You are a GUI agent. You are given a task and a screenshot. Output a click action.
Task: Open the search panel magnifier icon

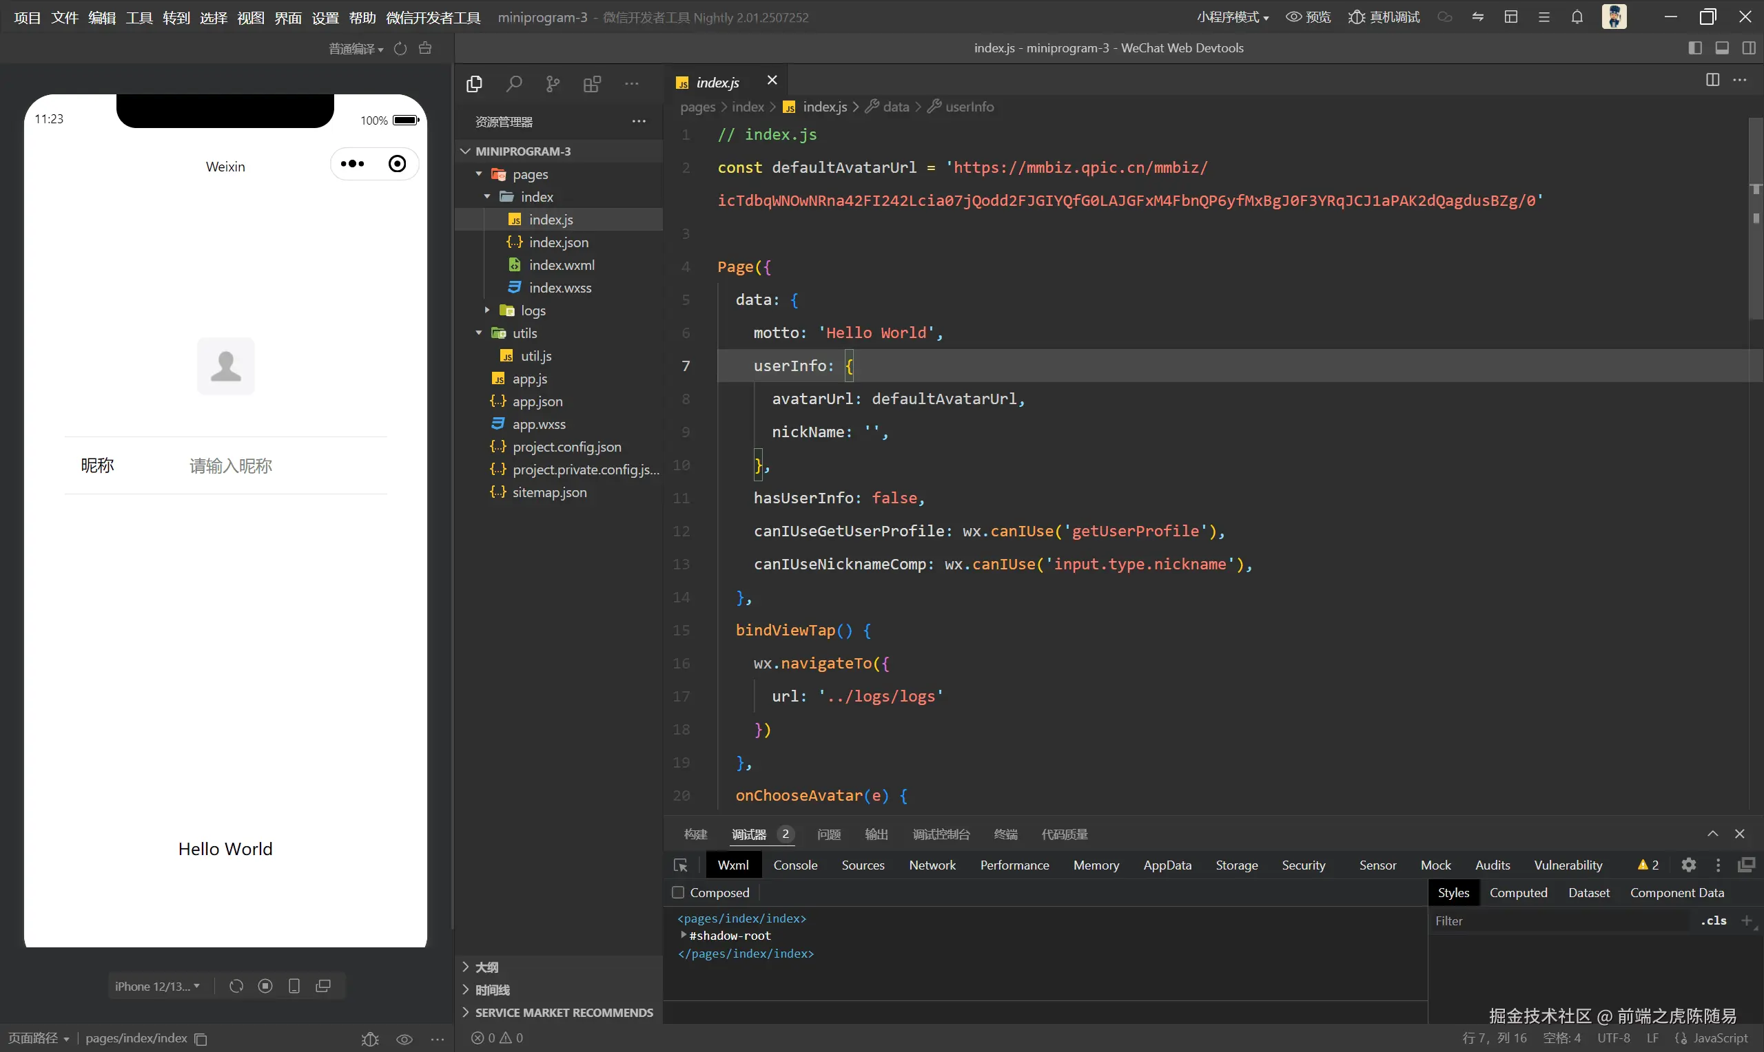pos(514,85)
